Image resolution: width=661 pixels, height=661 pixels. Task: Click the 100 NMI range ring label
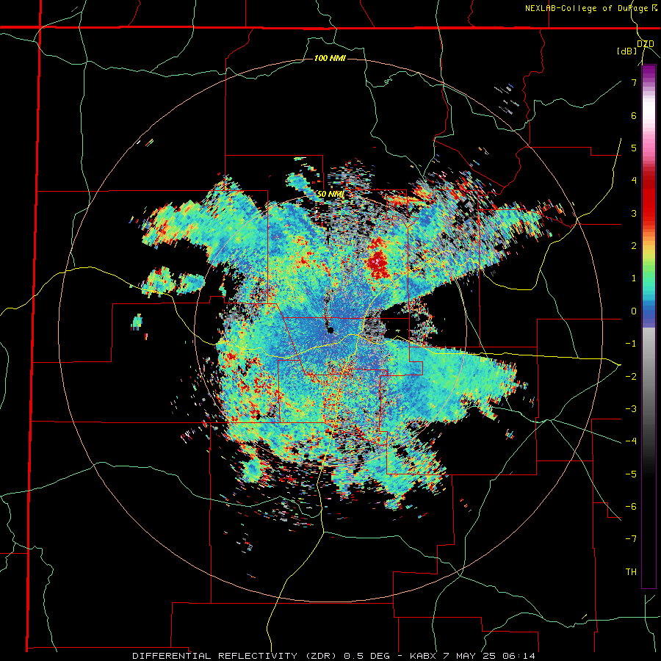pos(330,58)
